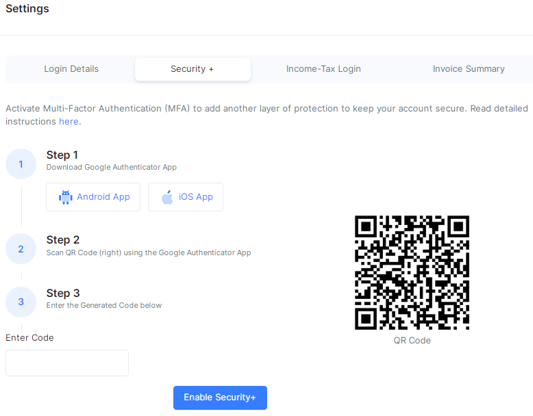Click the Enable Security+ button
The height and width of the screenshot is (416, 533).
tap(220, 398)
